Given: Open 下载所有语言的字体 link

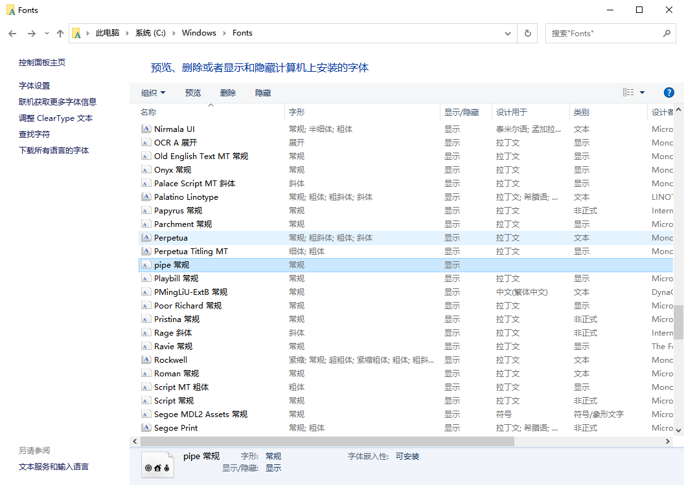Looking at the screenshot, I should [x=54, y=150].
